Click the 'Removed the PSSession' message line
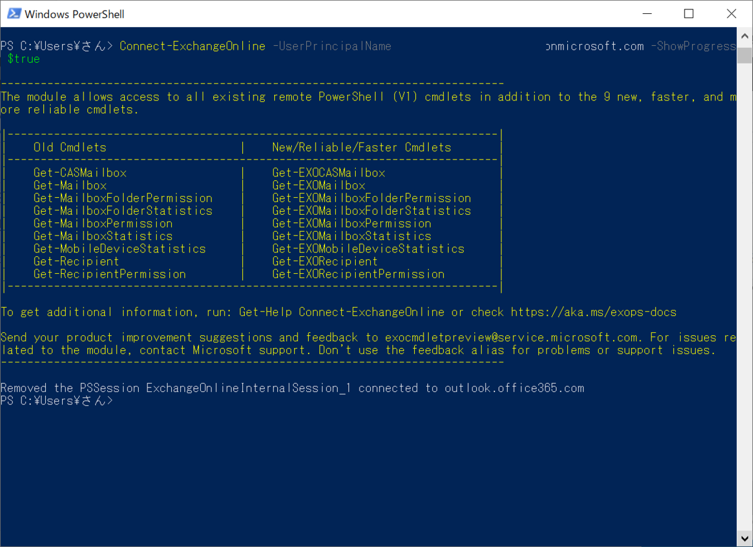Viewport: 753px width, 547px height. tap(292, 388)
